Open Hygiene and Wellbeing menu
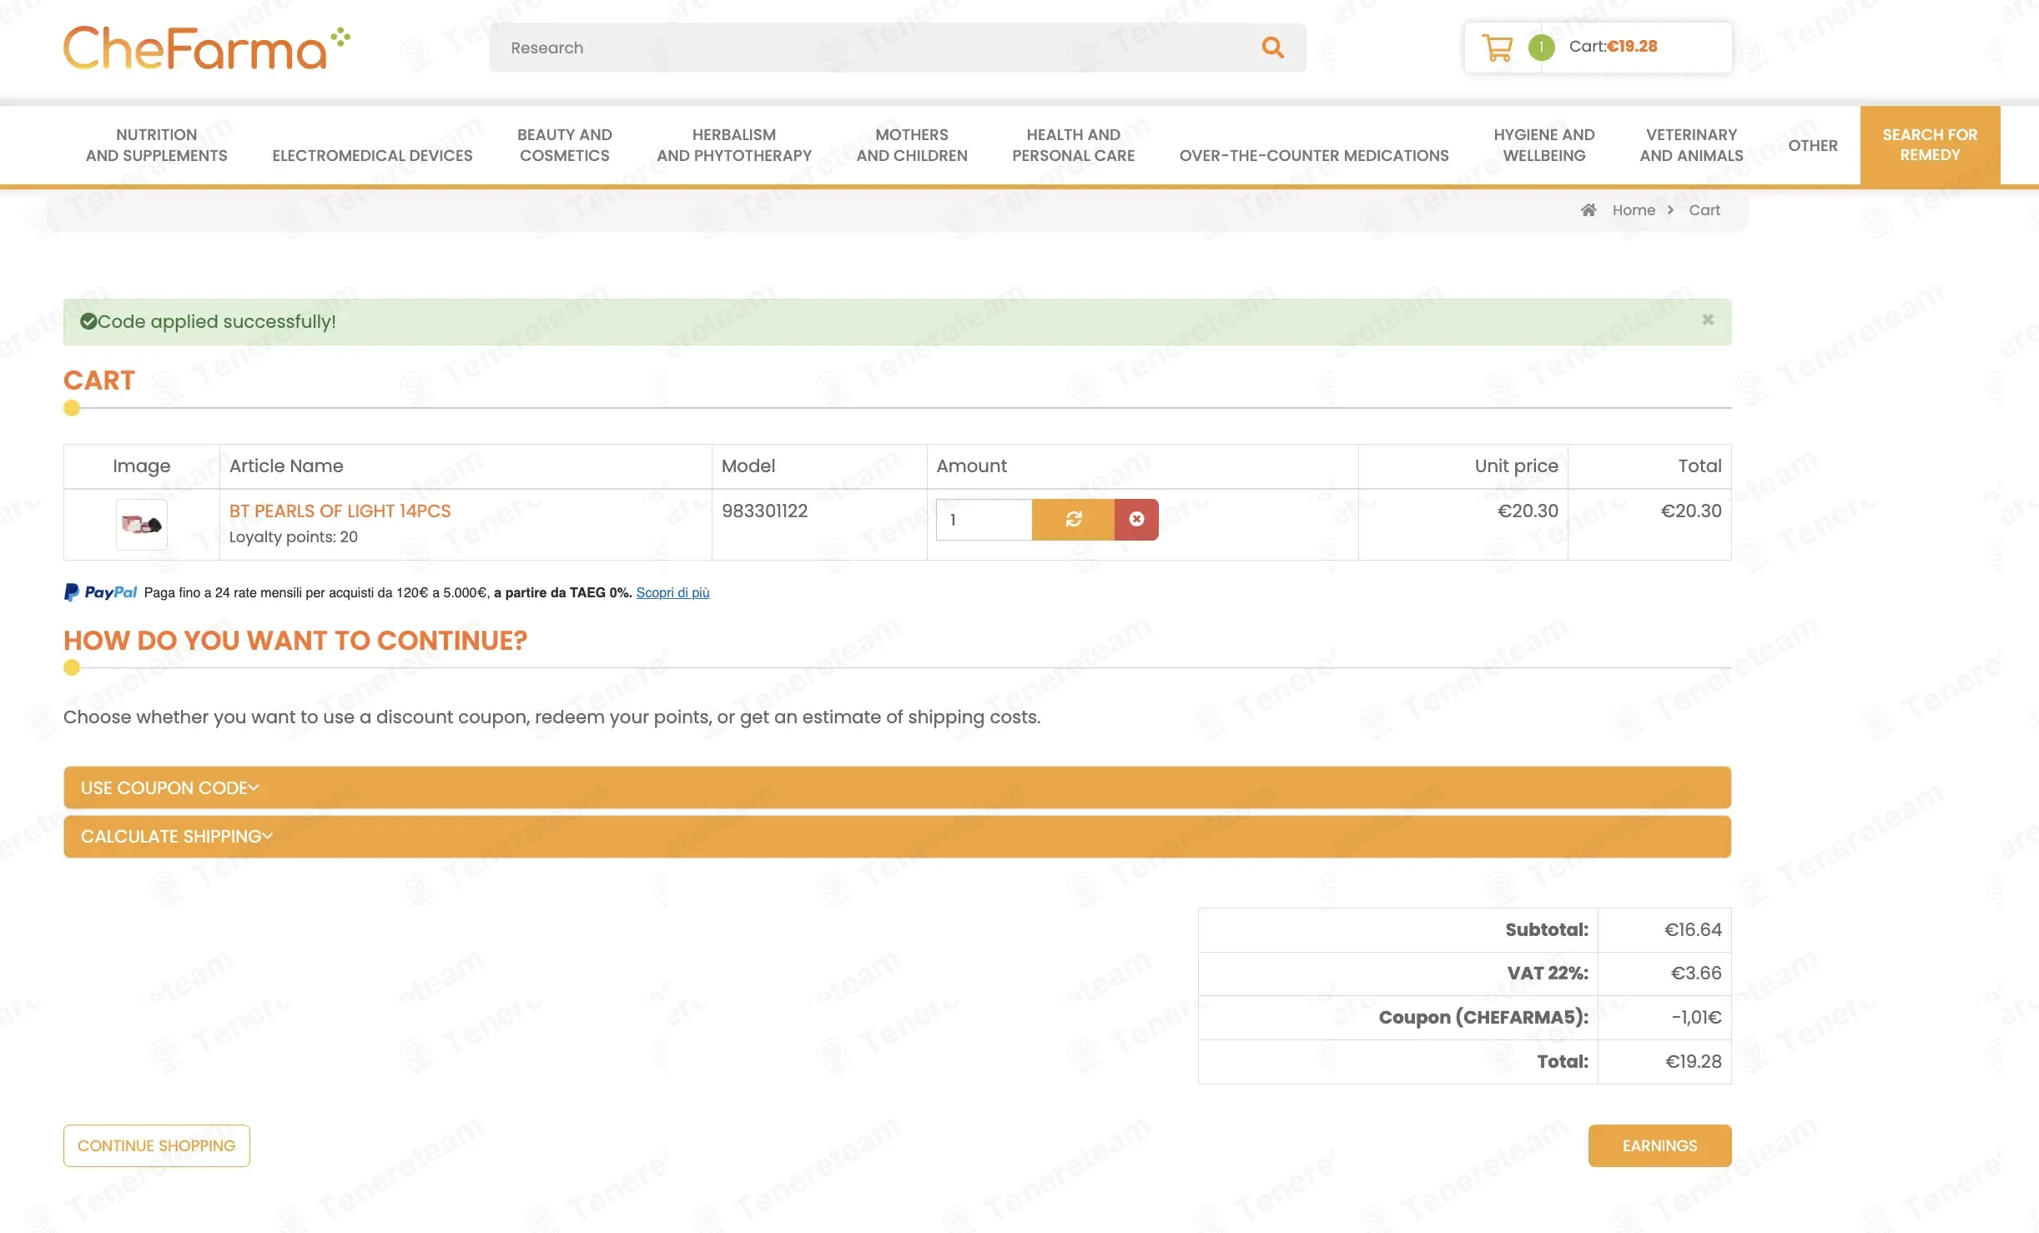This screenshot has width=2039, height=1233. [x=1544, y=145]
